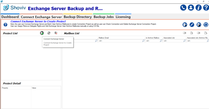Click the search icon in Mailbox Email filter
This screenshot has width=209, height=109.
[143, 41]
